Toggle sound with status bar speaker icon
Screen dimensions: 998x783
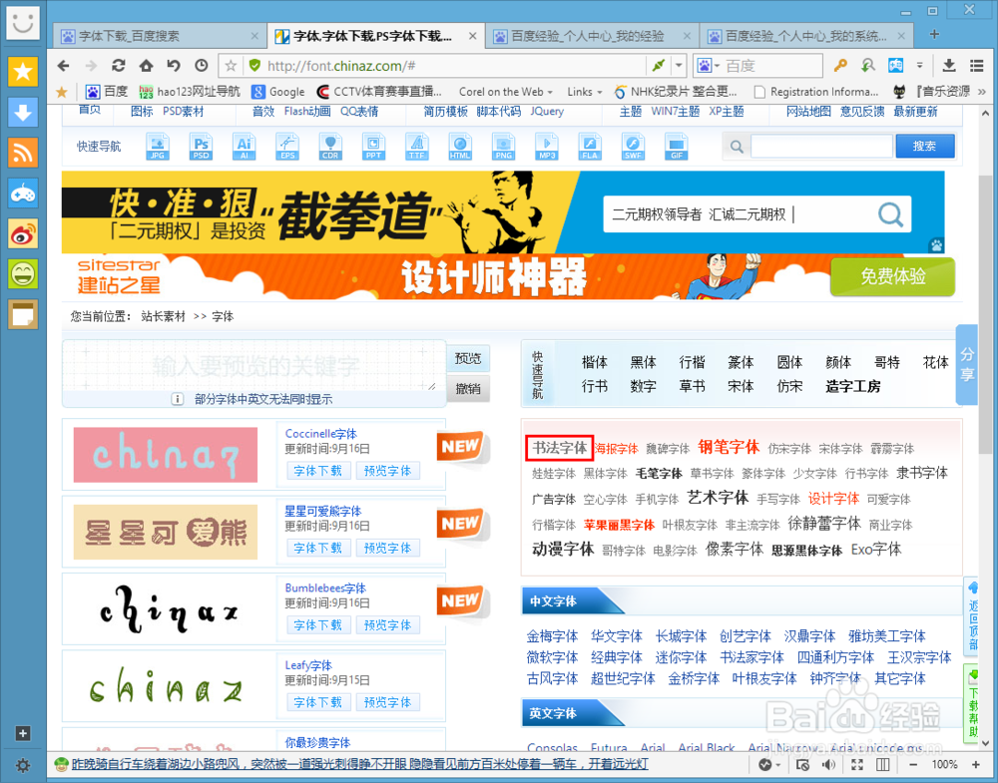coord(828,765)
